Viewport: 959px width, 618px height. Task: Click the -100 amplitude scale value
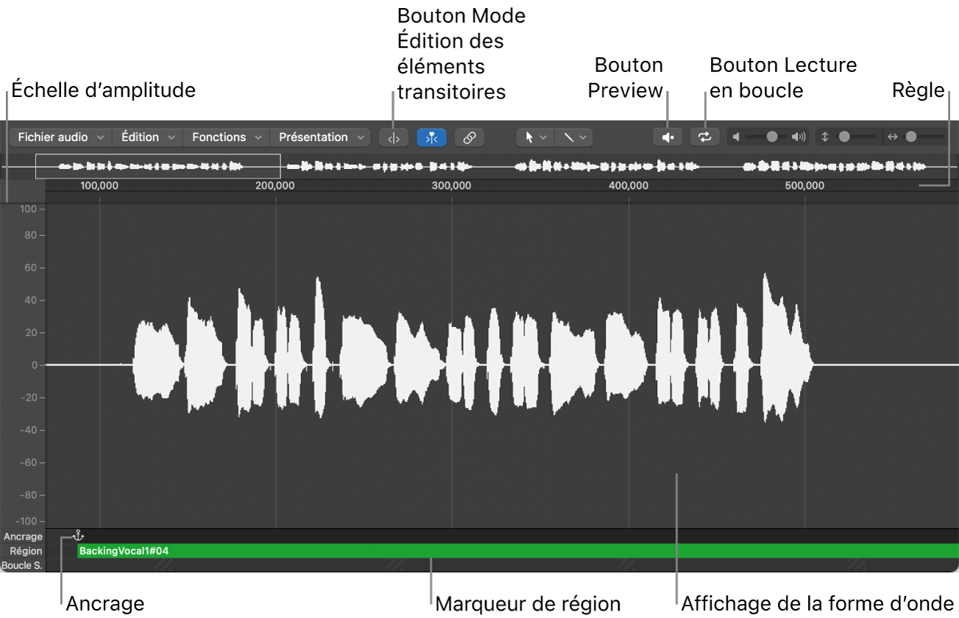click(x=26, y=521)
